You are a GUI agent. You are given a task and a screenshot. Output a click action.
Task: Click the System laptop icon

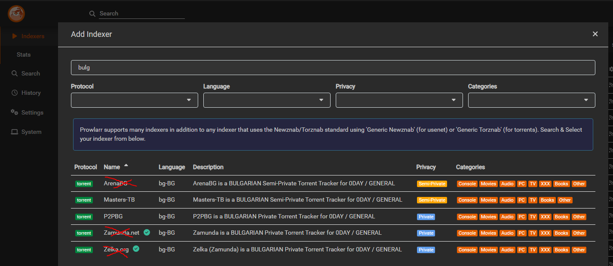14,132
